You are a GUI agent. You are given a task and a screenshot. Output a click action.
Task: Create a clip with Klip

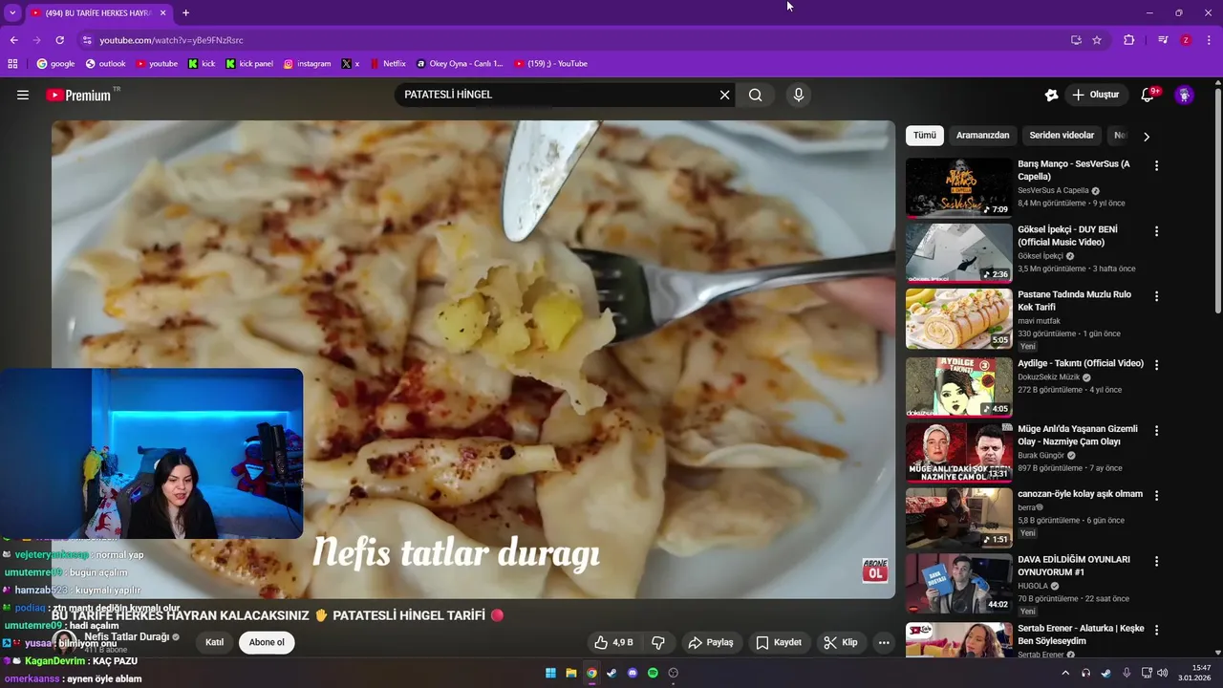coord(841,643)
